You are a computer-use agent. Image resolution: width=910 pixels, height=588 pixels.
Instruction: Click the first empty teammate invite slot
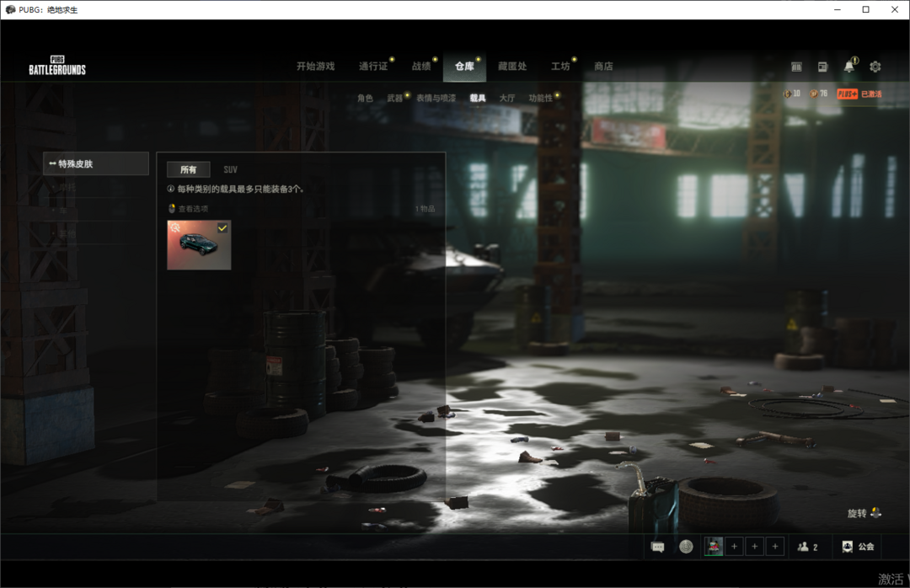[x=734, y=547]
